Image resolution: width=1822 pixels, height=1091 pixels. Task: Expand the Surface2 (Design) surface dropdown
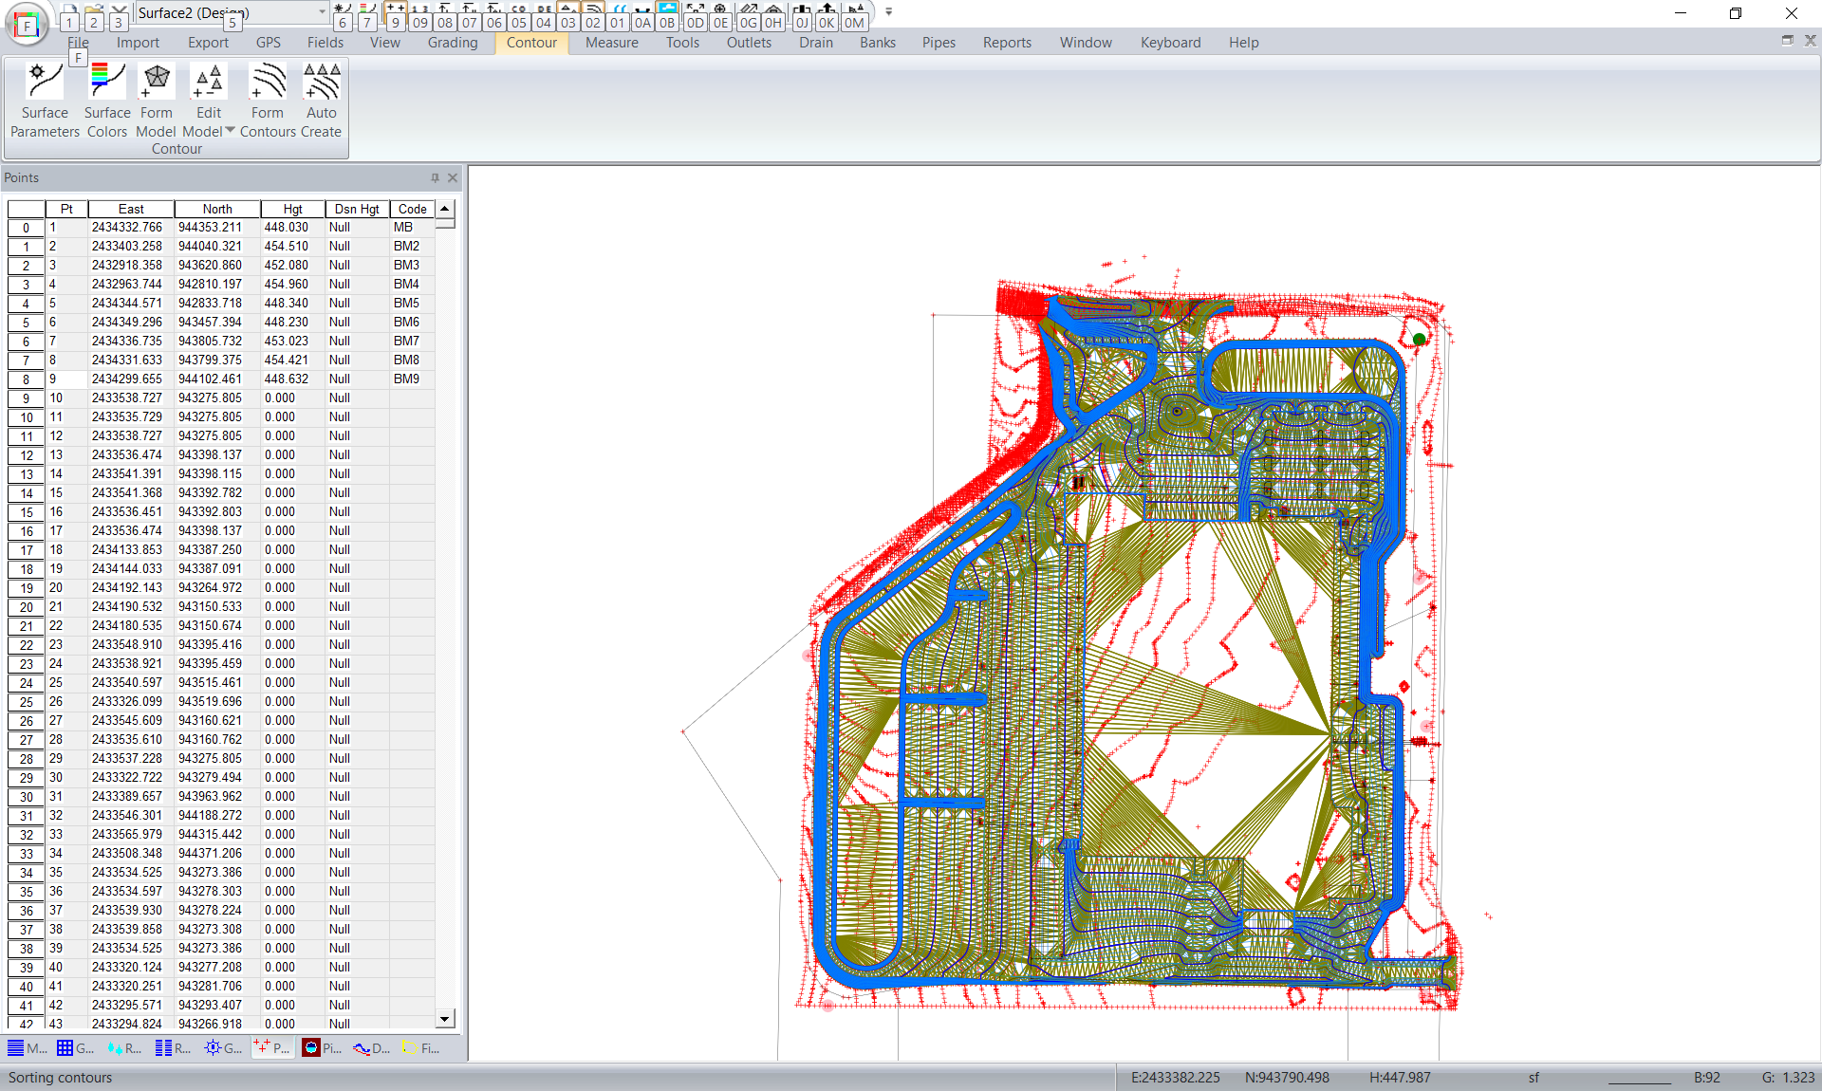(322, 12)
